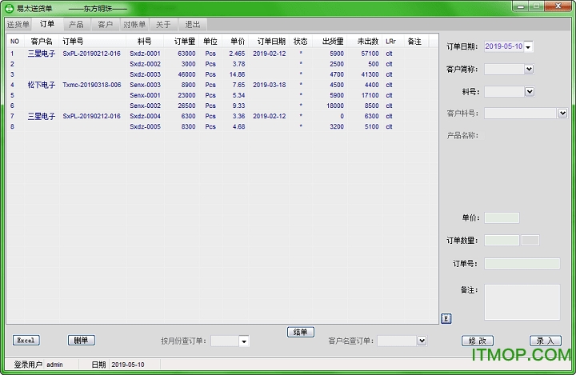This screenshot has height=375, width=576.
Task: Click the Excel export button
Action: [26, 340]
